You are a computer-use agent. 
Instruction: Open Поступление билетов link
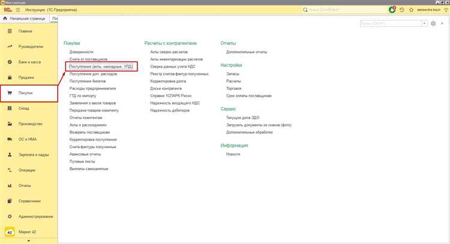click(88, 81)
